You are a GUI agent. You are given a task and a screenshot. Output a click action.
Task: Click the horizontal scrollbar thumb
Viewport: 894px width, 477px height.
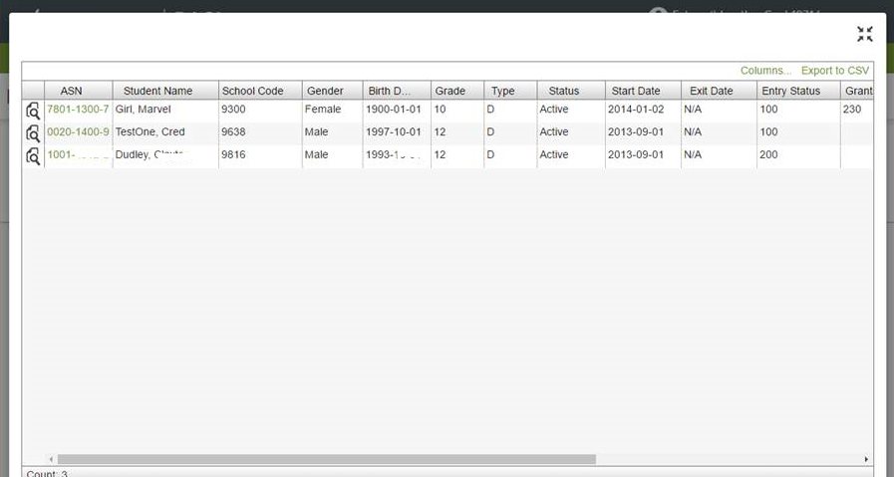(327, 459)
